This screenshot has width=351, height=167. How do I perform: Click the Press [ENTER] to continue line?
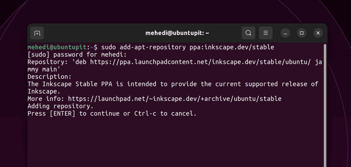pyautogui.click(x=112, y=113)
